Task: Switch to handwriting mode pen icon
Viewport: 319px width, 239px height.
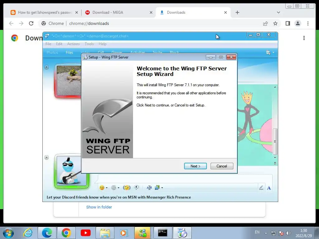Action: pos(261,188)
